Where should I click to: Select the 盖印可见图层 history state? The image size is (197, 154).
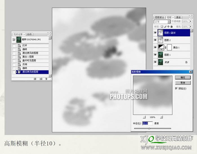coord(32,61)
